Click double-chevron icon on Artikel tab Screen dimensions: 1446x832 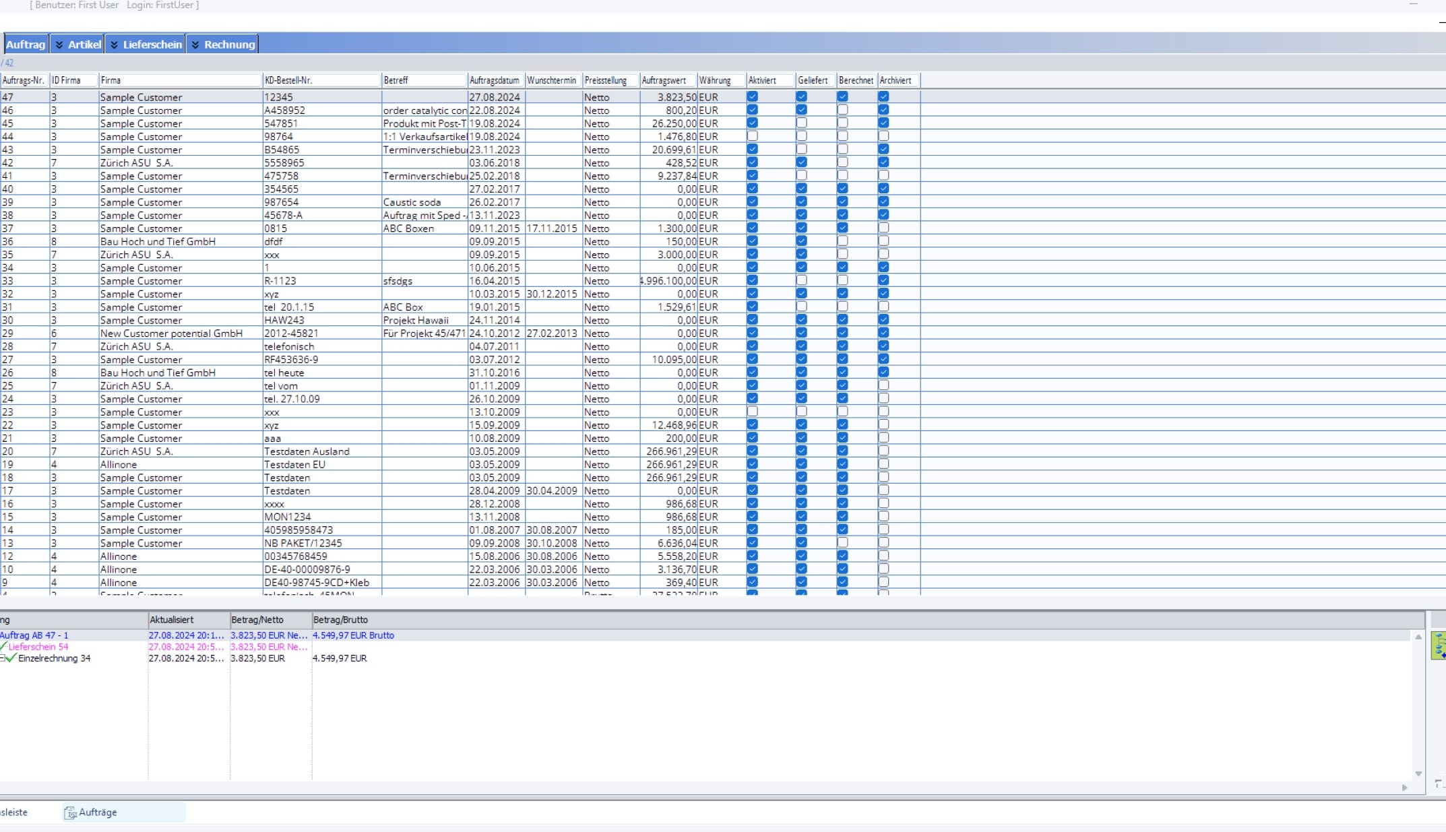pos(59,44)
